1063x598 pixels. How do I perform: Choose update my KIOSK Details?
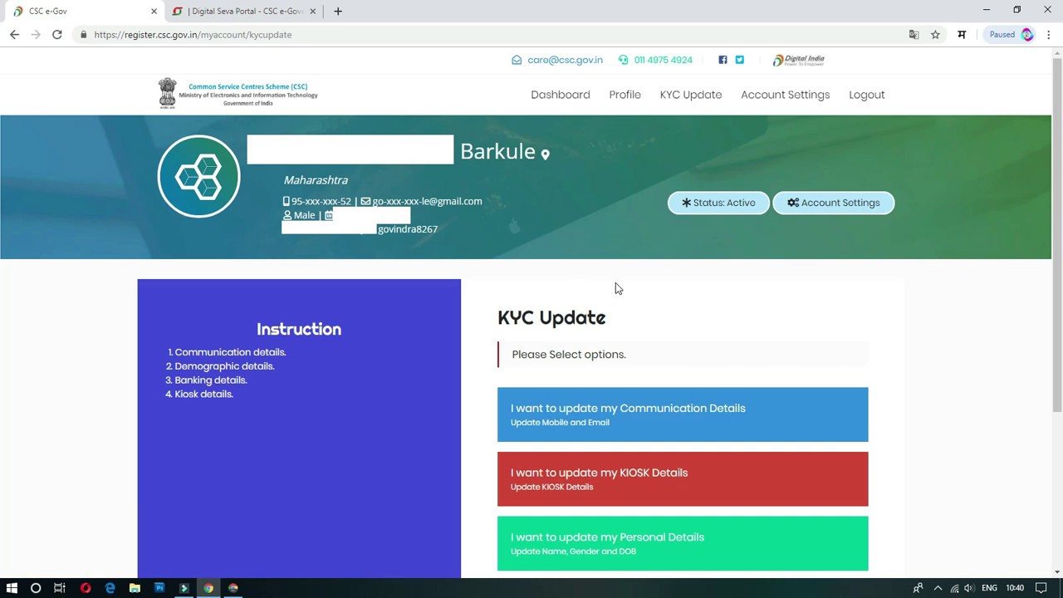(x=683, y=479)
